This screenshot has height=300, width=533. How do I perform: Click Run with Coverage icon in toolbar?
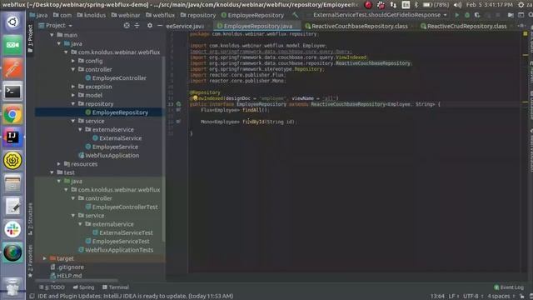pos(477,15)
